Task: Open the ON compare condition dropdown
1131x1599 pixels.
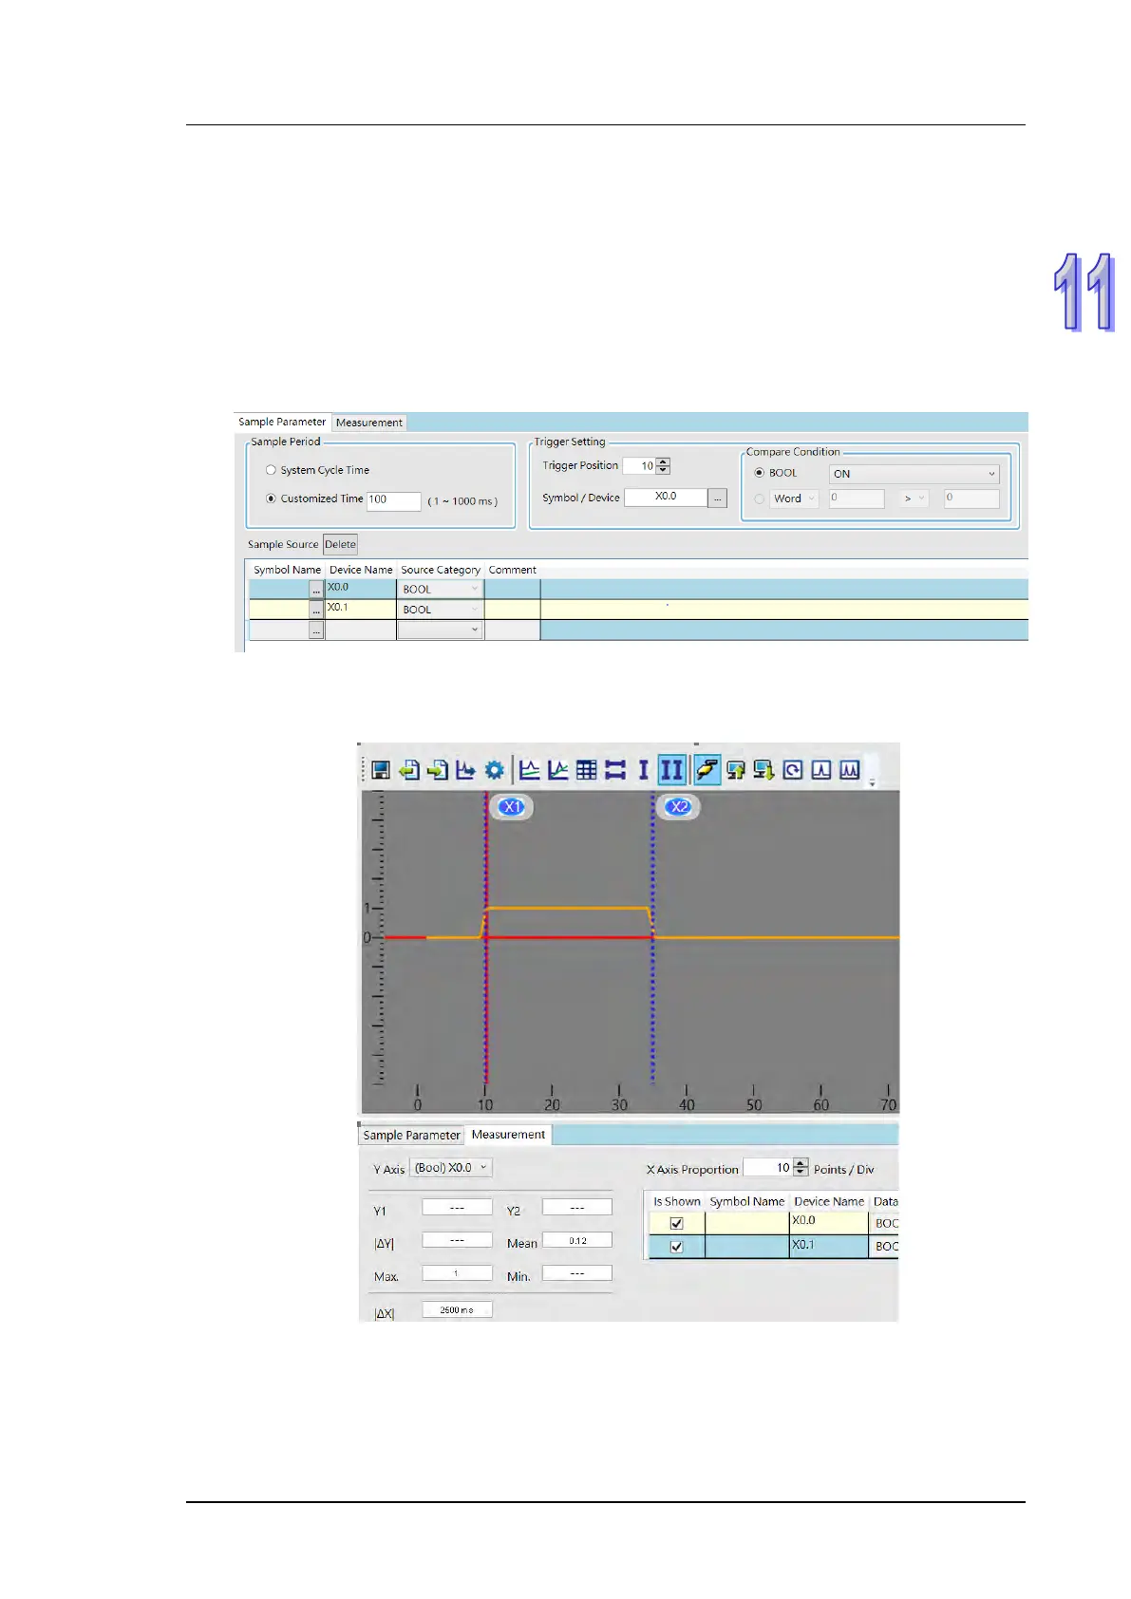Action: tap(914, 474)
